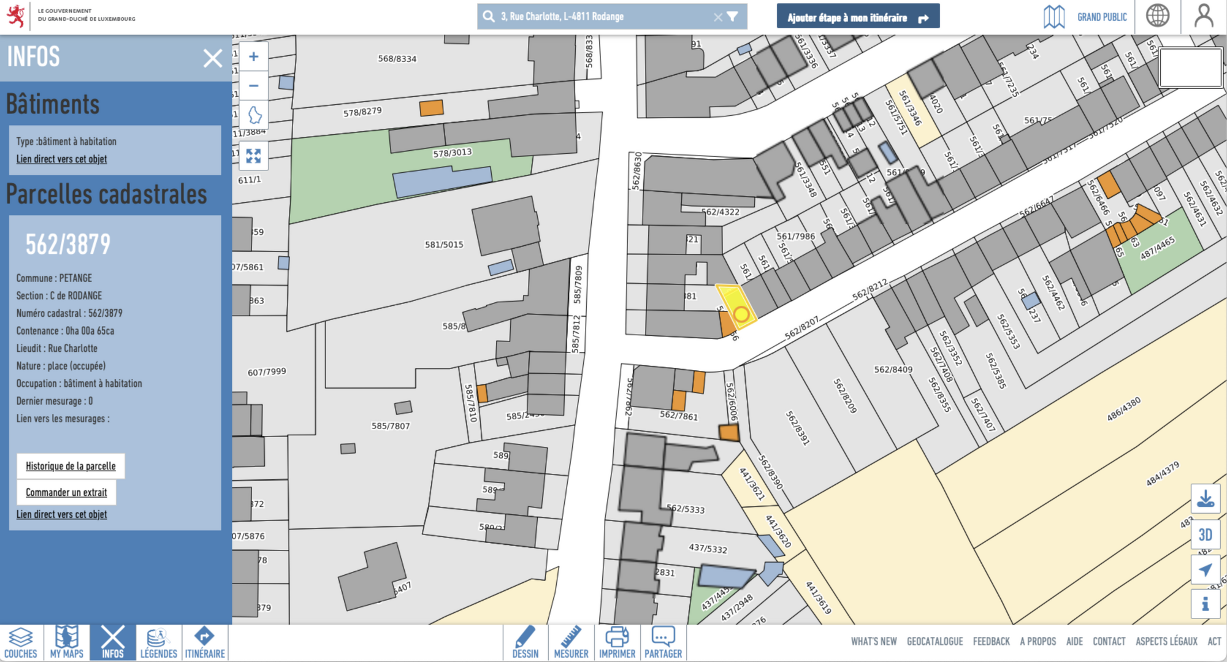Open language selection globe
This screenshot has height=662, width=1227.
[x=1157, y=17]
